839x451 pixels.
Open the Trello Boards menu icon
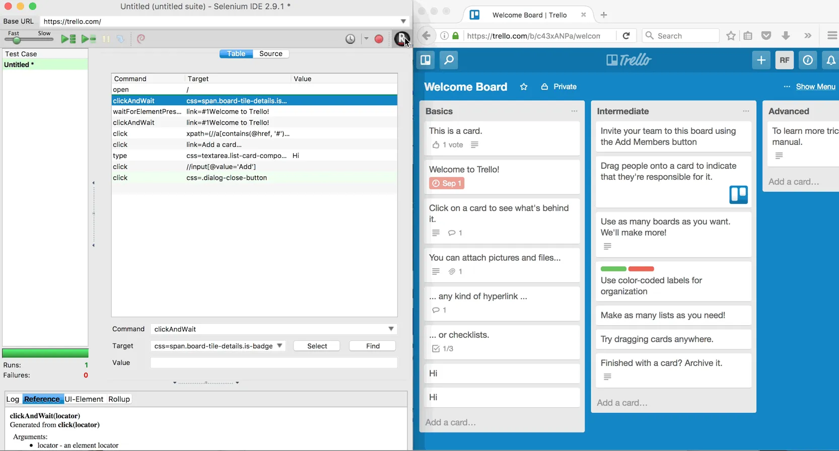point(426,60)
